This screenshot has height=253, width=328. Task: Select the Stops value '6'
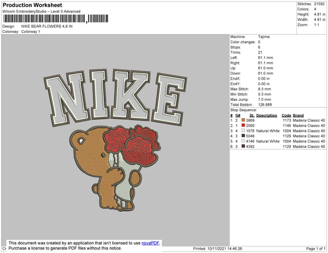pyautogui.click(x=259, y=47)
